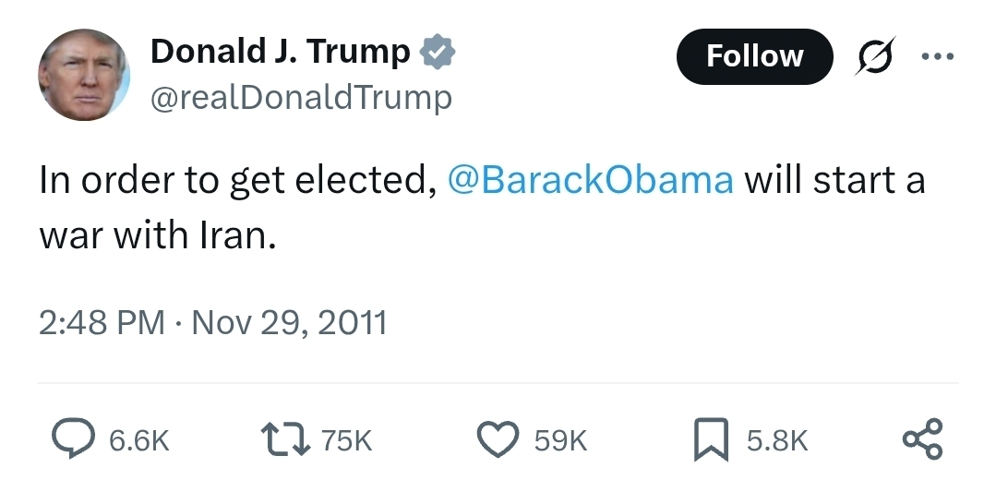This screenshot has width=996, height=480.
Task: Click the Grok slashed-circle icon
Action: (x=873, y=57)
